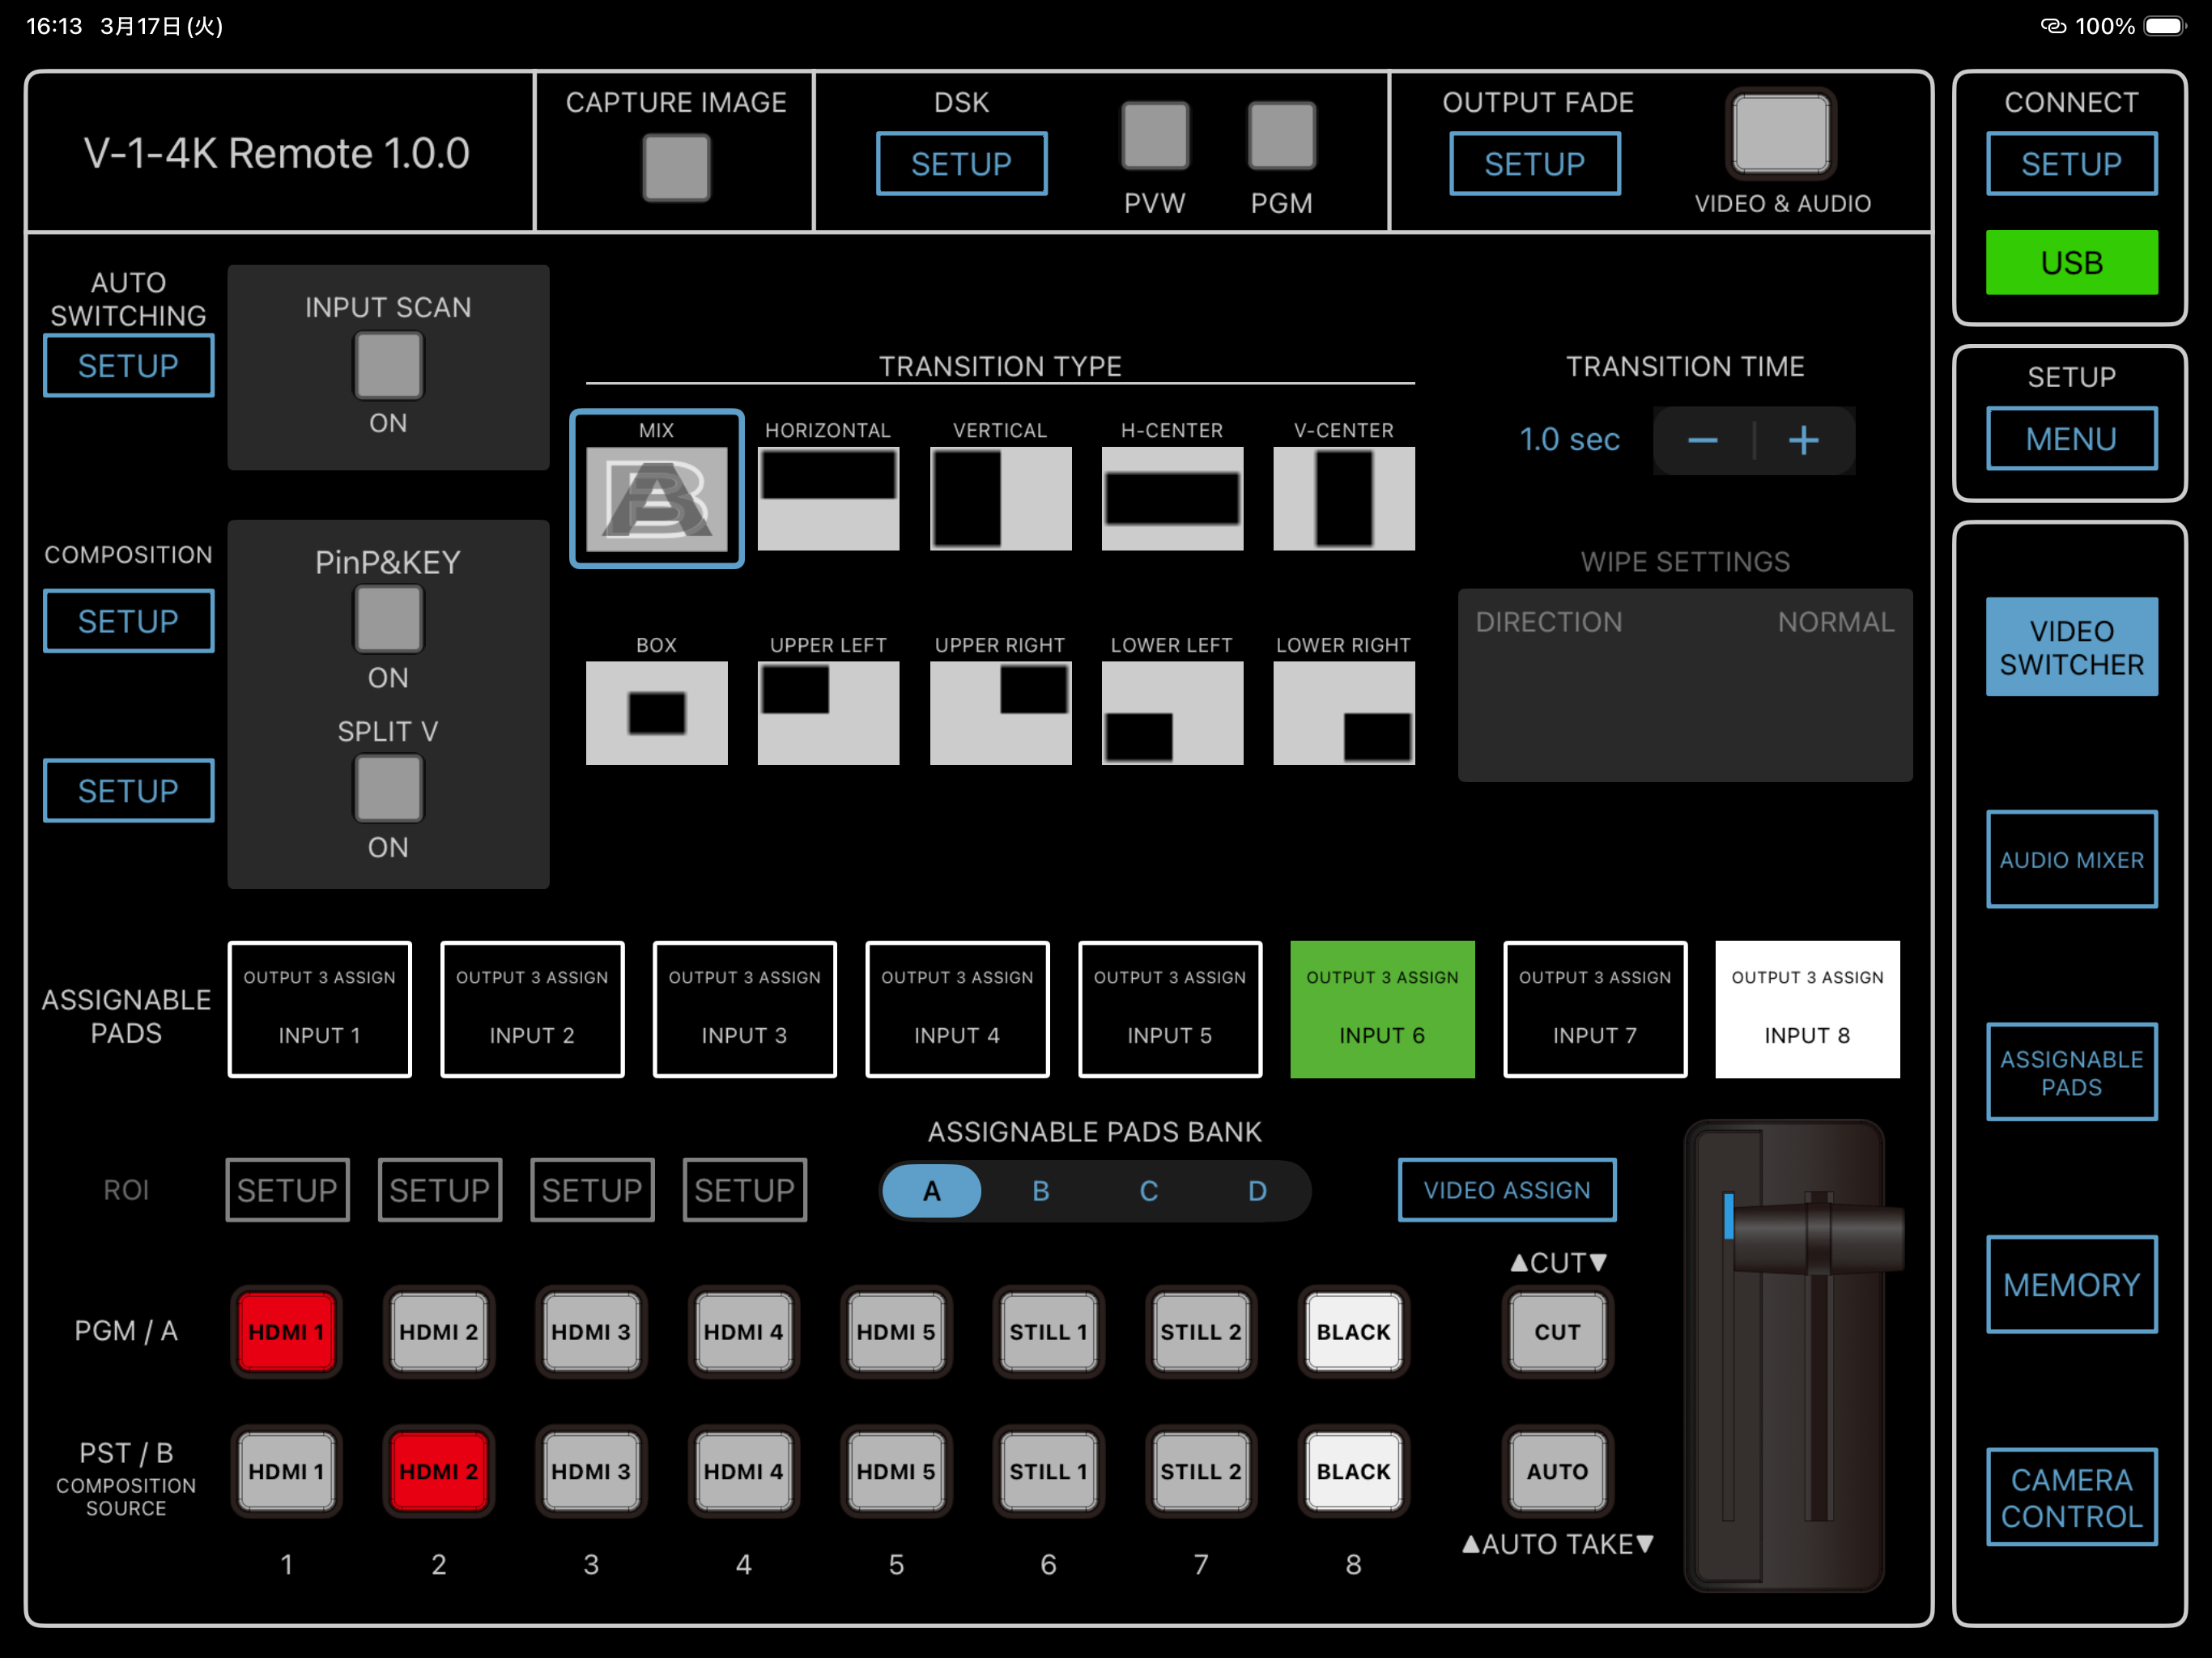Open the wipe DIRECTION setting
Viewport: 2212px width, 1658px height.
point(1685,622)
